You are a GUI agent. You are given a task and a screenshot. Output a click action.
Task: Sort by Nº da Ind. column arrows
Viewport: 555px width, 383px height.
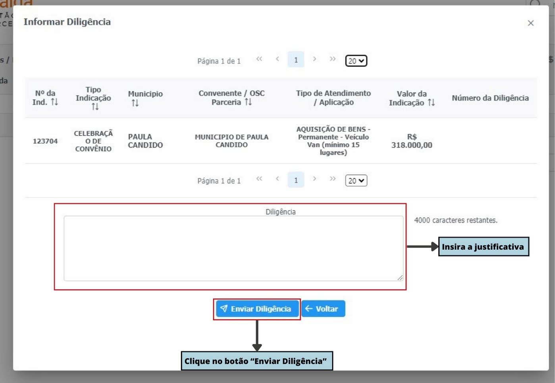(x=54, y=102)
